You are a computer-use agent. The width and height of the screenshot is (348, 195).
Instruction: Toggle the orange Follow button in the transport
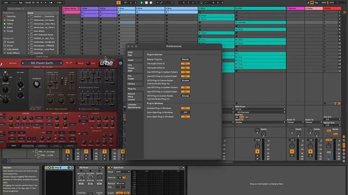pyautogui.click(x=119, y=3)
